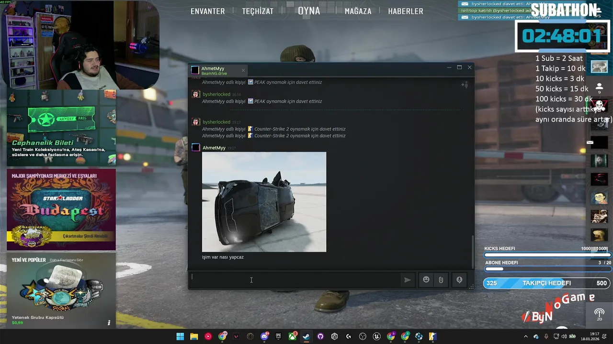The width and height of the screenshot is (613, 344).
Task: Launch YouTube Music from the taskbar
Action: (208, 336)
